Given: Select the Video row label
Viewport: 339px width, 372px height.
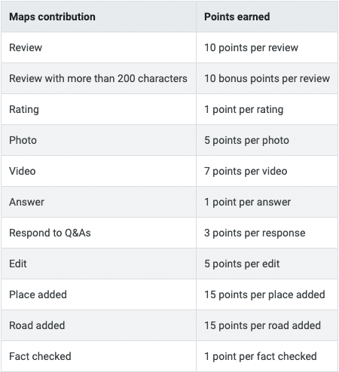Looking at the screenshot, I should coord(23,171).
